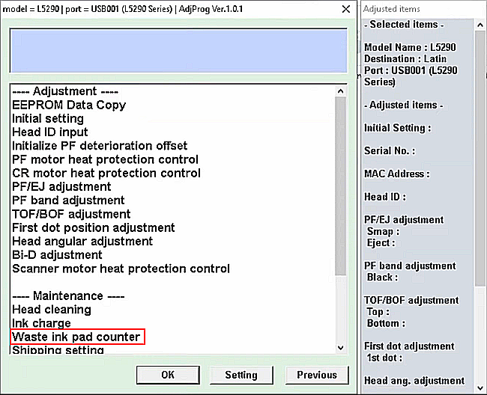Click scroll-down arrow in Adjusted items panel
The width and height of the screenshot is (487, 395).
(x=480, y=388)
